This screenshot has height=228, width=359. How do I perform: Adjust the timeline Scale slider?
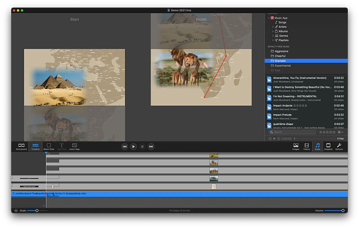(x=37, y=210)
